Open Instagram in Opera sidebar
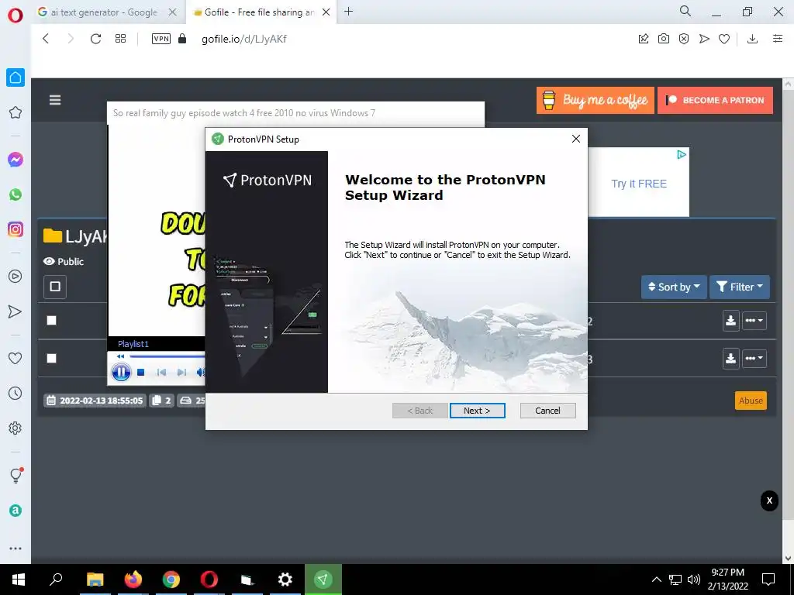This screenshot has width=794, height=595. [16, 229]
